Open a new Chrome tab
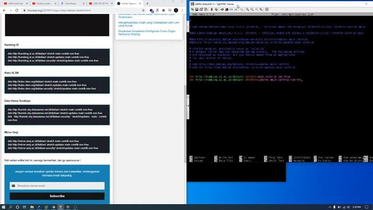Screen dimensions: 373x210 pyautogui.click(x=147, y=3)
